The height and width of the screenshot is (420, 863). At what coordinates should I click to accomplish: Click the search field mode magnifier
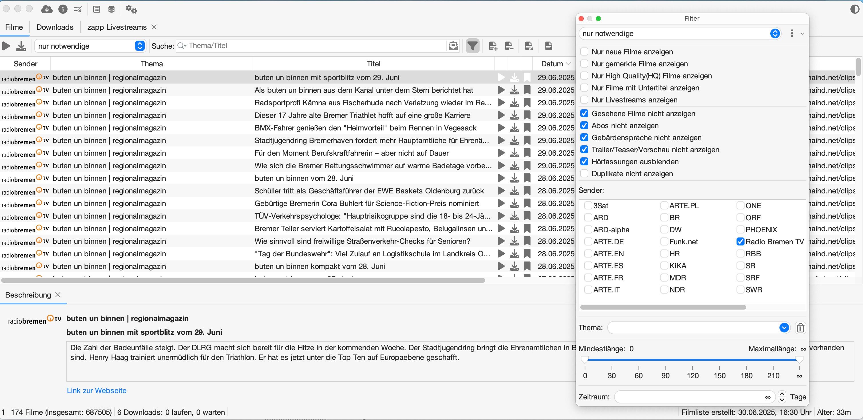click(x=182, y=45)
